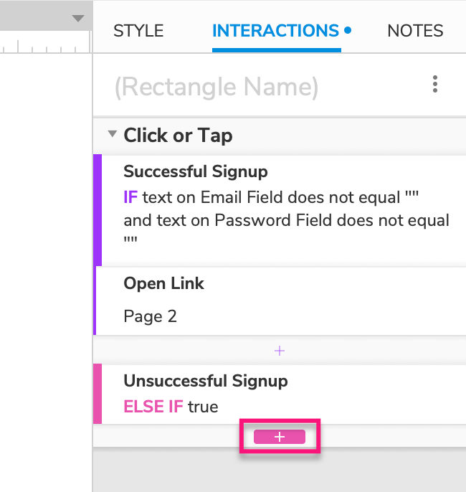
Task: Collapse the Click or Tap event triangle
Action: pyautogui.click(x=112, y=134)
